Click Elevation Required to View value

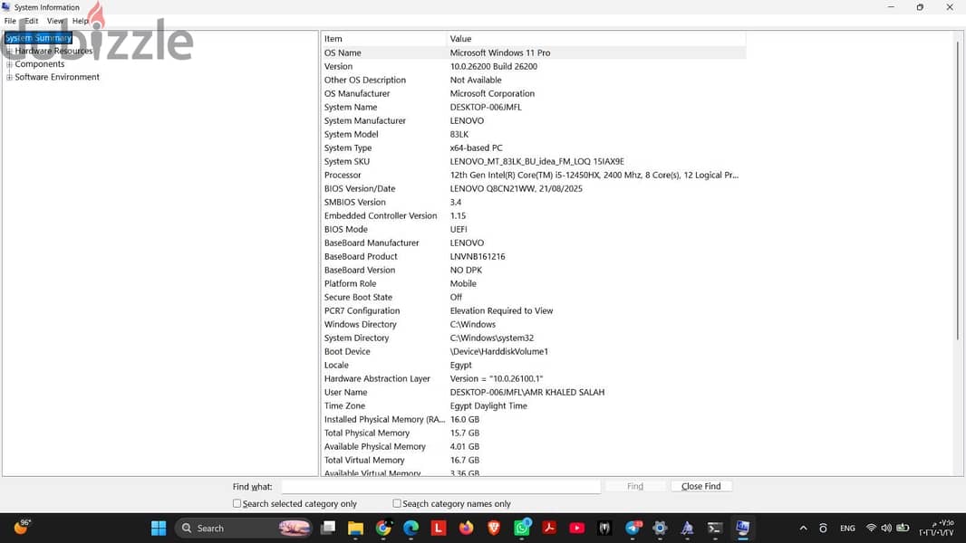click(x=501, y=310)
